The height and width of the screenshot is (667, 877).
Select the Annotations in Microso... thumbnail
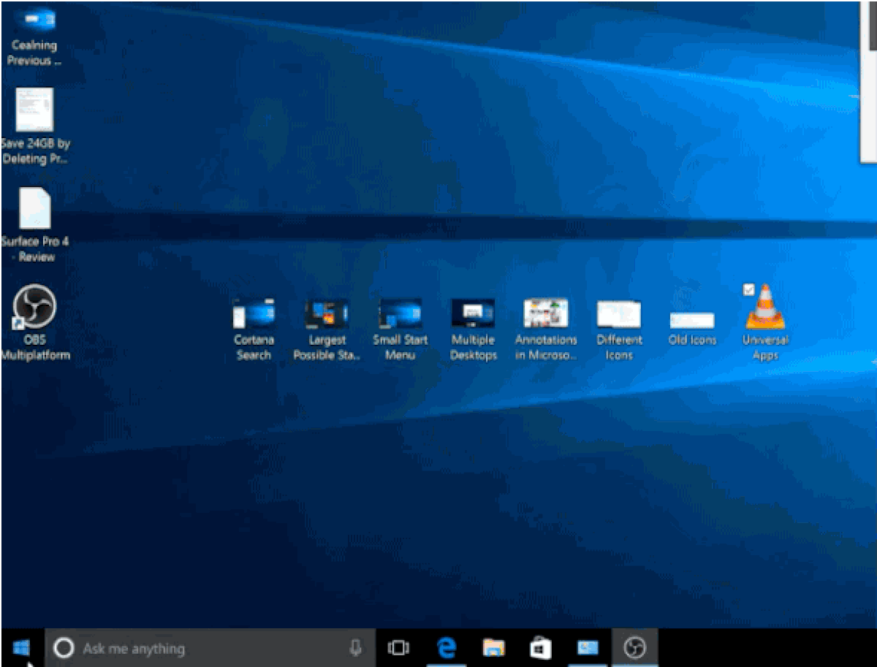click(546, 313)
